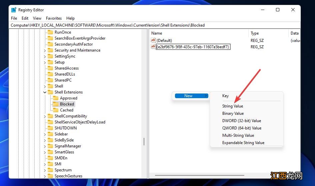Expand the ShellCompatibility key
The width and height of the screenshot is (315, 186).
click(45, 116)
